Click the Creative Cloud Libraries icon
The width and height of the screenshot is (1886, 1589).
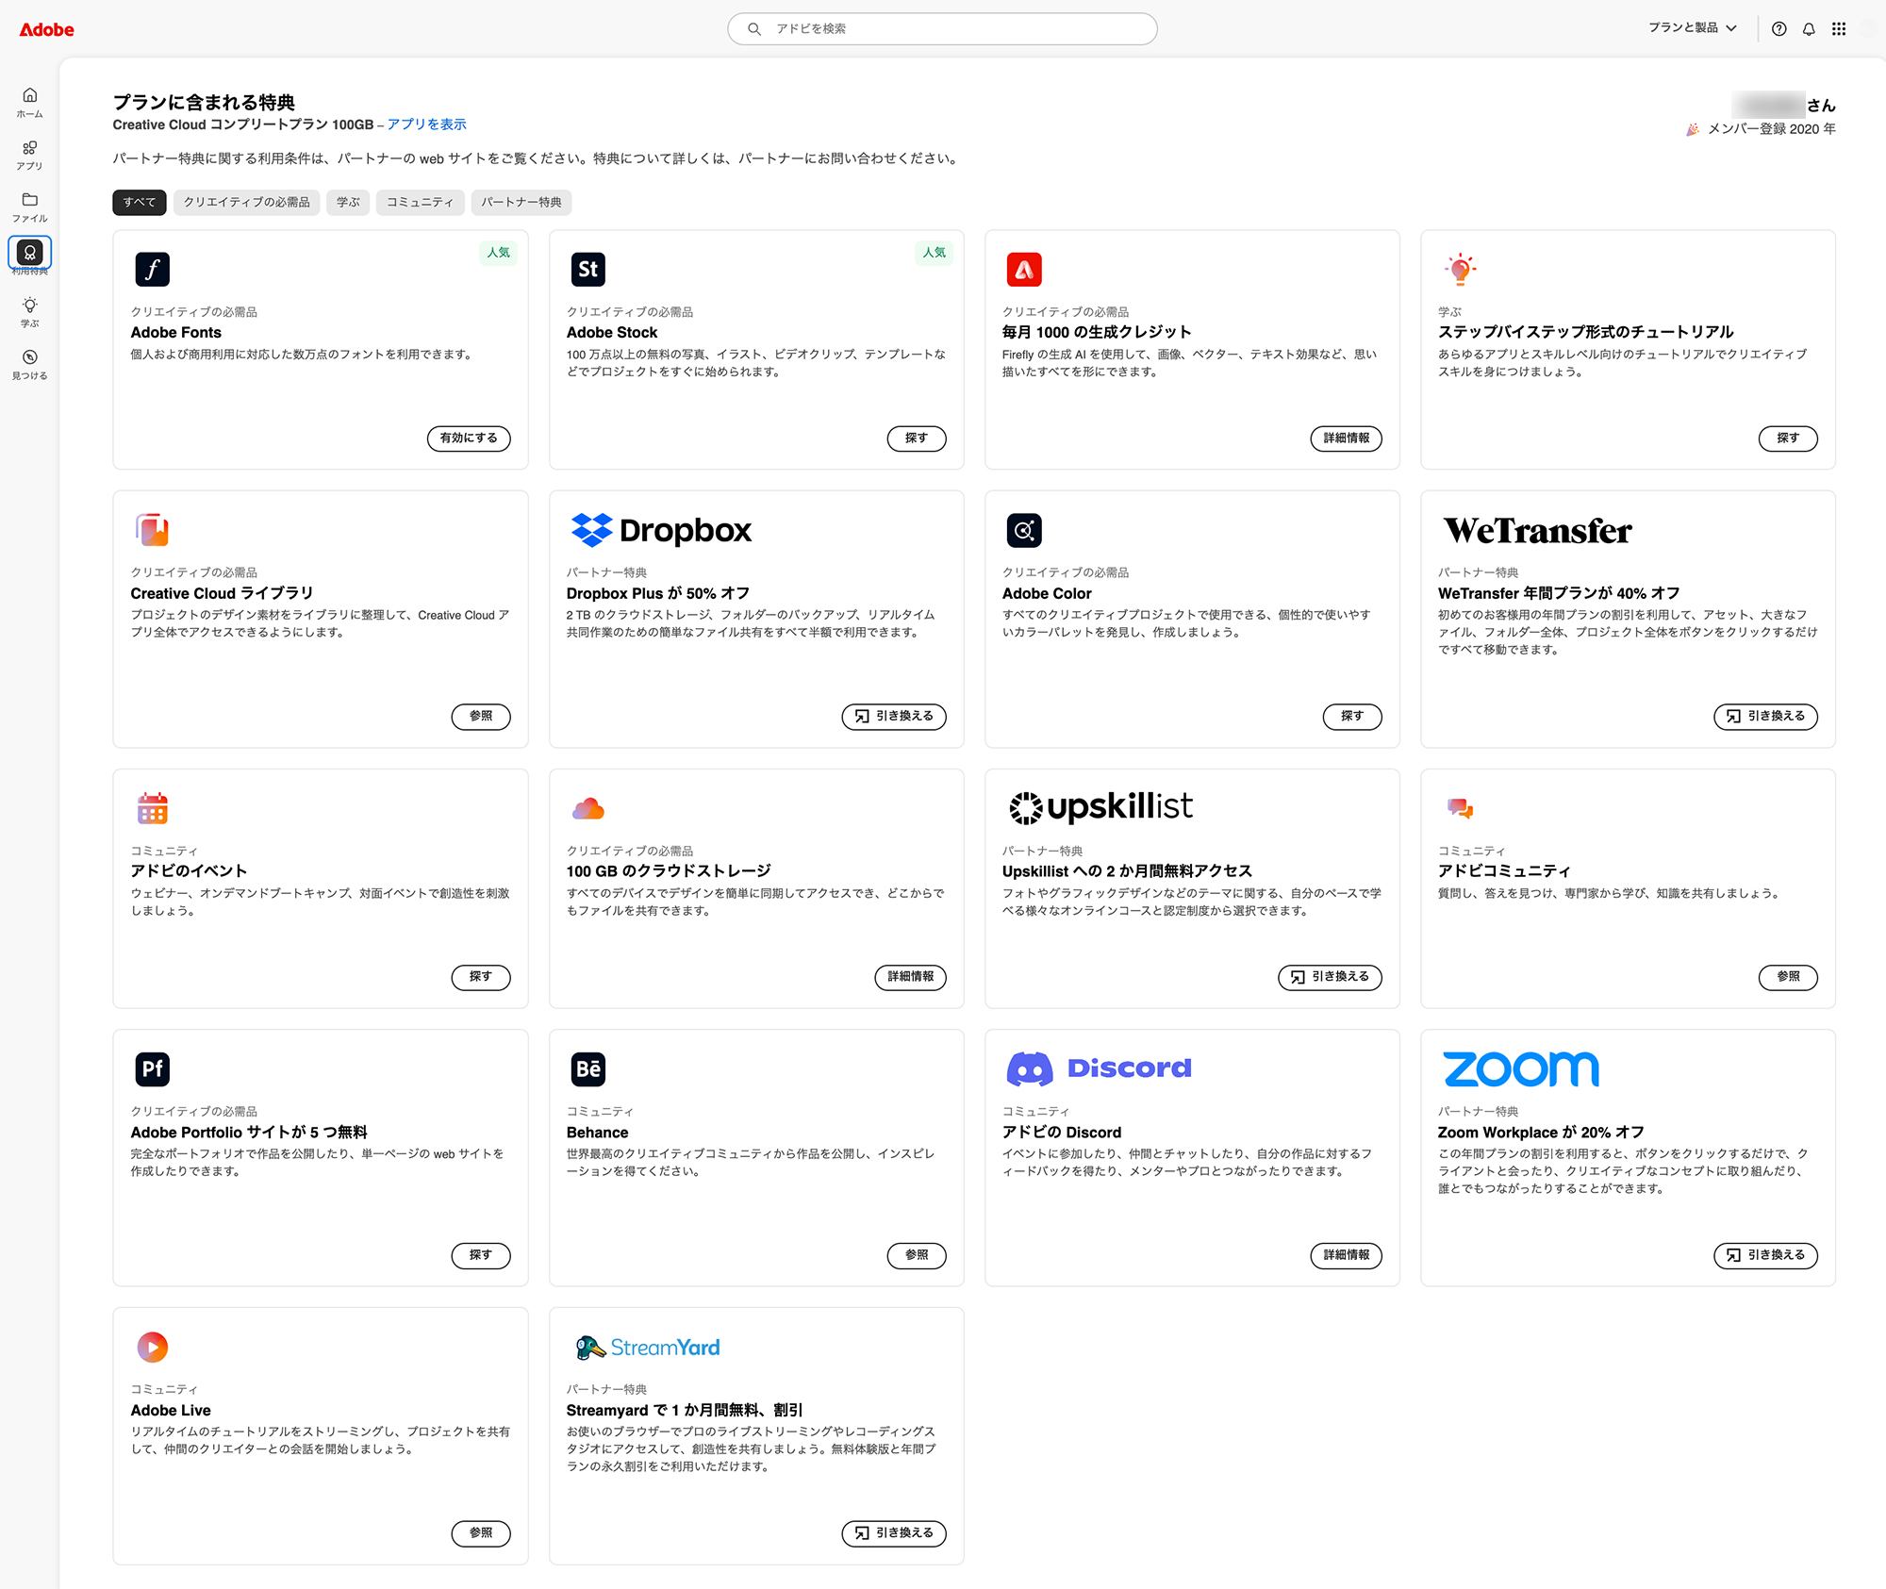[x=152, y=530]
